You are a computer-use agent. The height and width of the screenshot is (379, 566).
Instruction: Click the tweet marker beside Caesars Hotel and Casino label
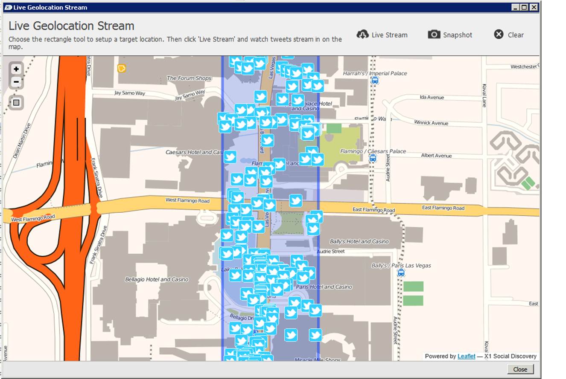[230, 157]
